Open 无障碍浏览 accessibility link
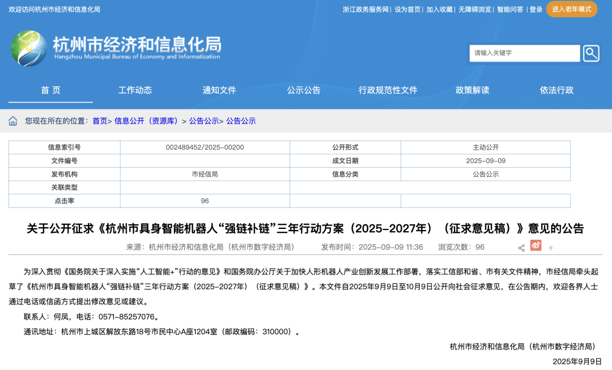 [x=475, y=10]
